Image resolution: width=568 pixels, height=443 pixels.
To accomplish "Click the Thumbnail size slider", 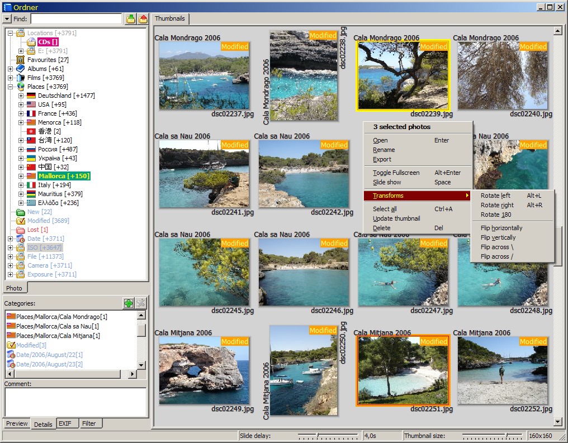I will tap(507, 435).
